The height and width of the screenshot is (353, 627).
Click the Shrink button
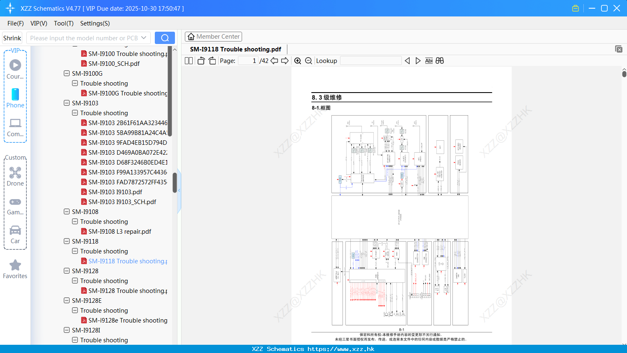(x=12, y=38)
